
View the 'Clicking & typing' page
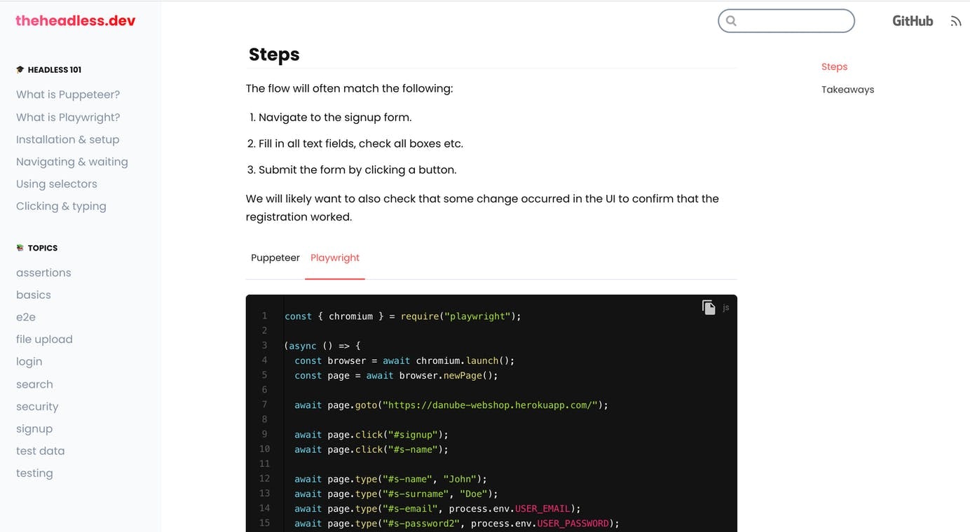click(61, 206)
